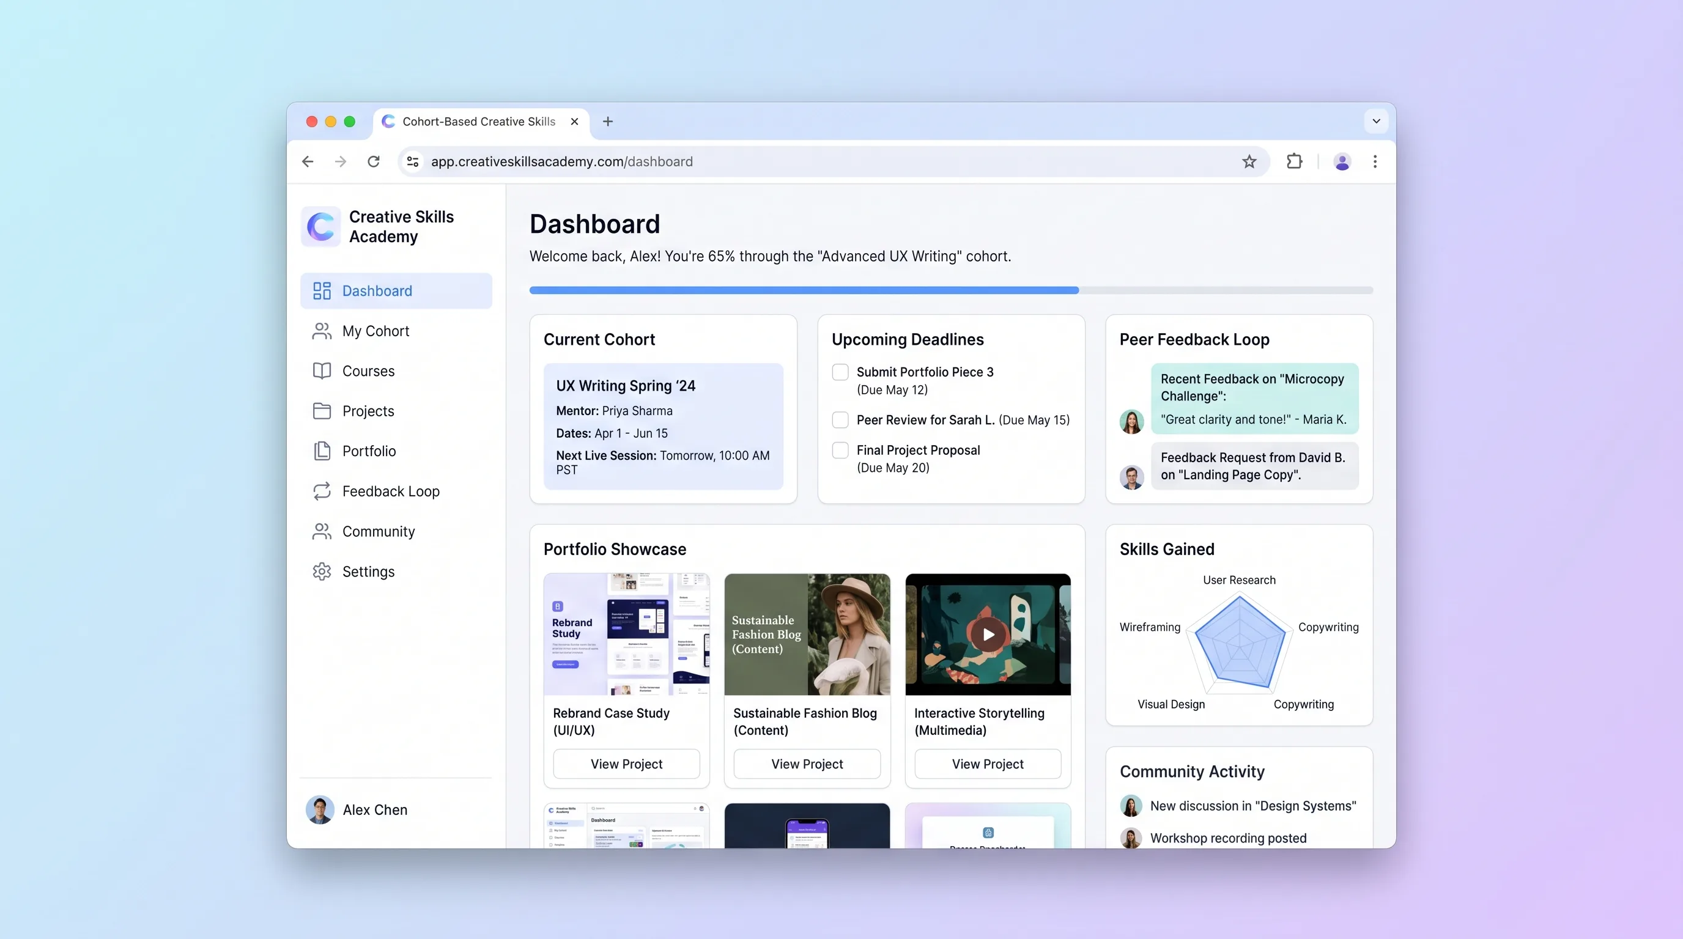
Task: Click the My Cohort people icon
Action: coord(322,331)
